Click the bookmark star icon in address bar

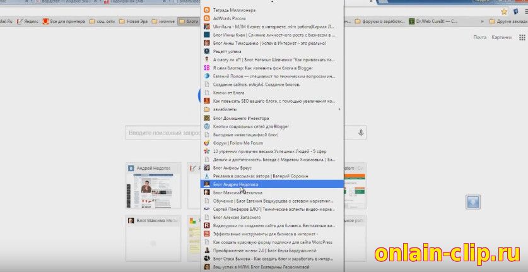(504, 11)
